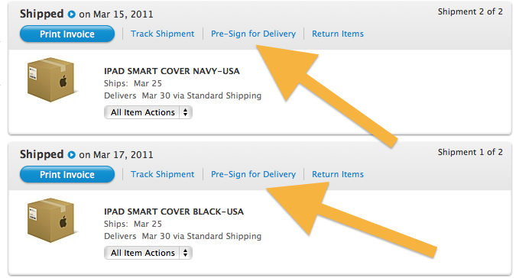Click the IPAD SMART COVER BLACK-USA title
This screenshot has height=278, width=516.
coord(174,212)
